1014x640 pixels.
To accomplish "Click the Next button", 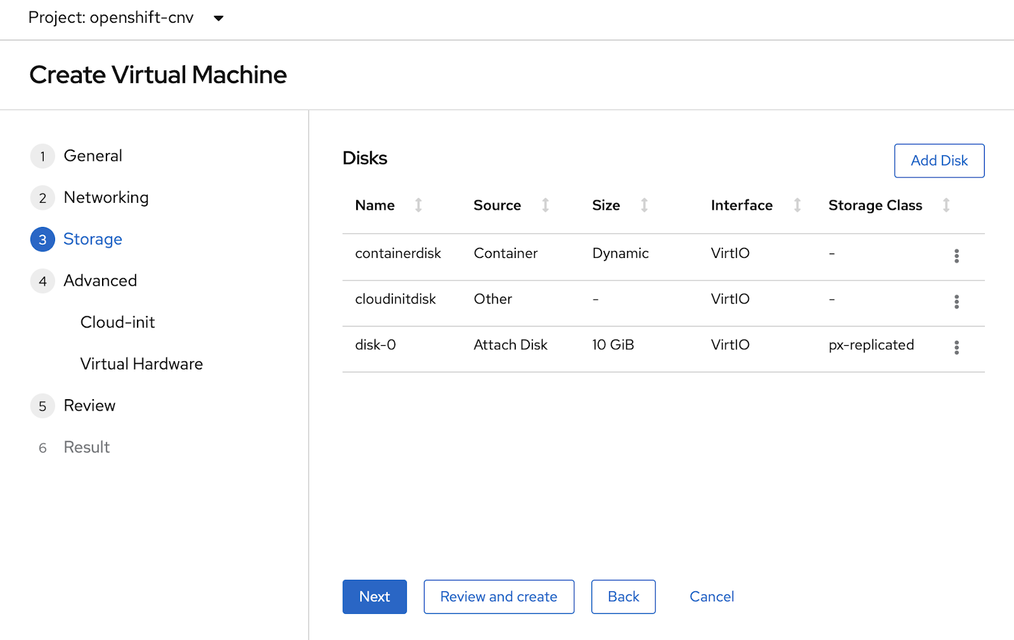I will point(374,596).
